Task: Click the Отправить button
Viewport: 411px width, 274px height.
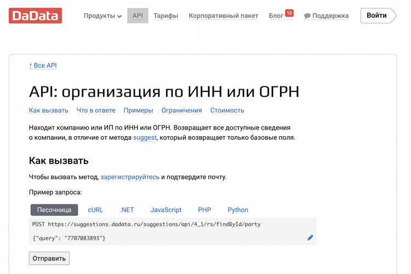Action: [x=49, y=258]
